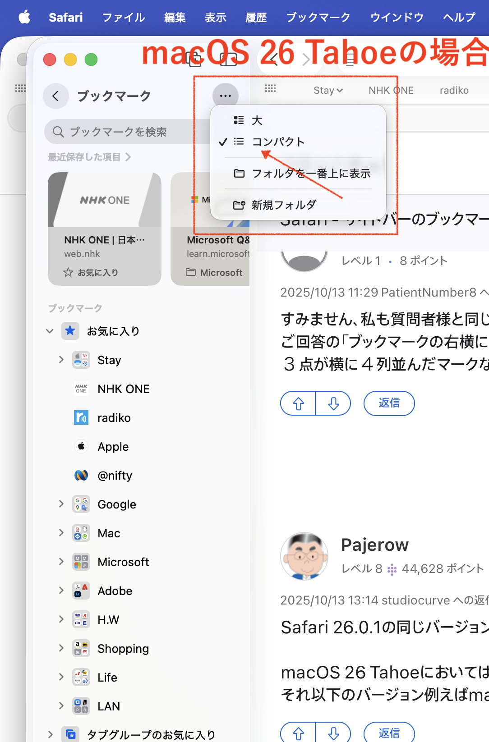Upvote the PatientNumber8 reply
The width and height of the screenshot is (489, 742).
point(298,403)
